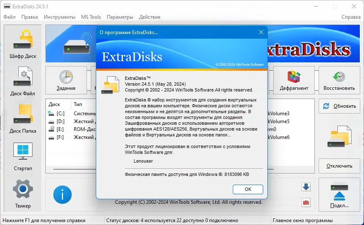364x225 pixels.
Task: Open the Параметры menu
Action: [x=120, y=17]
